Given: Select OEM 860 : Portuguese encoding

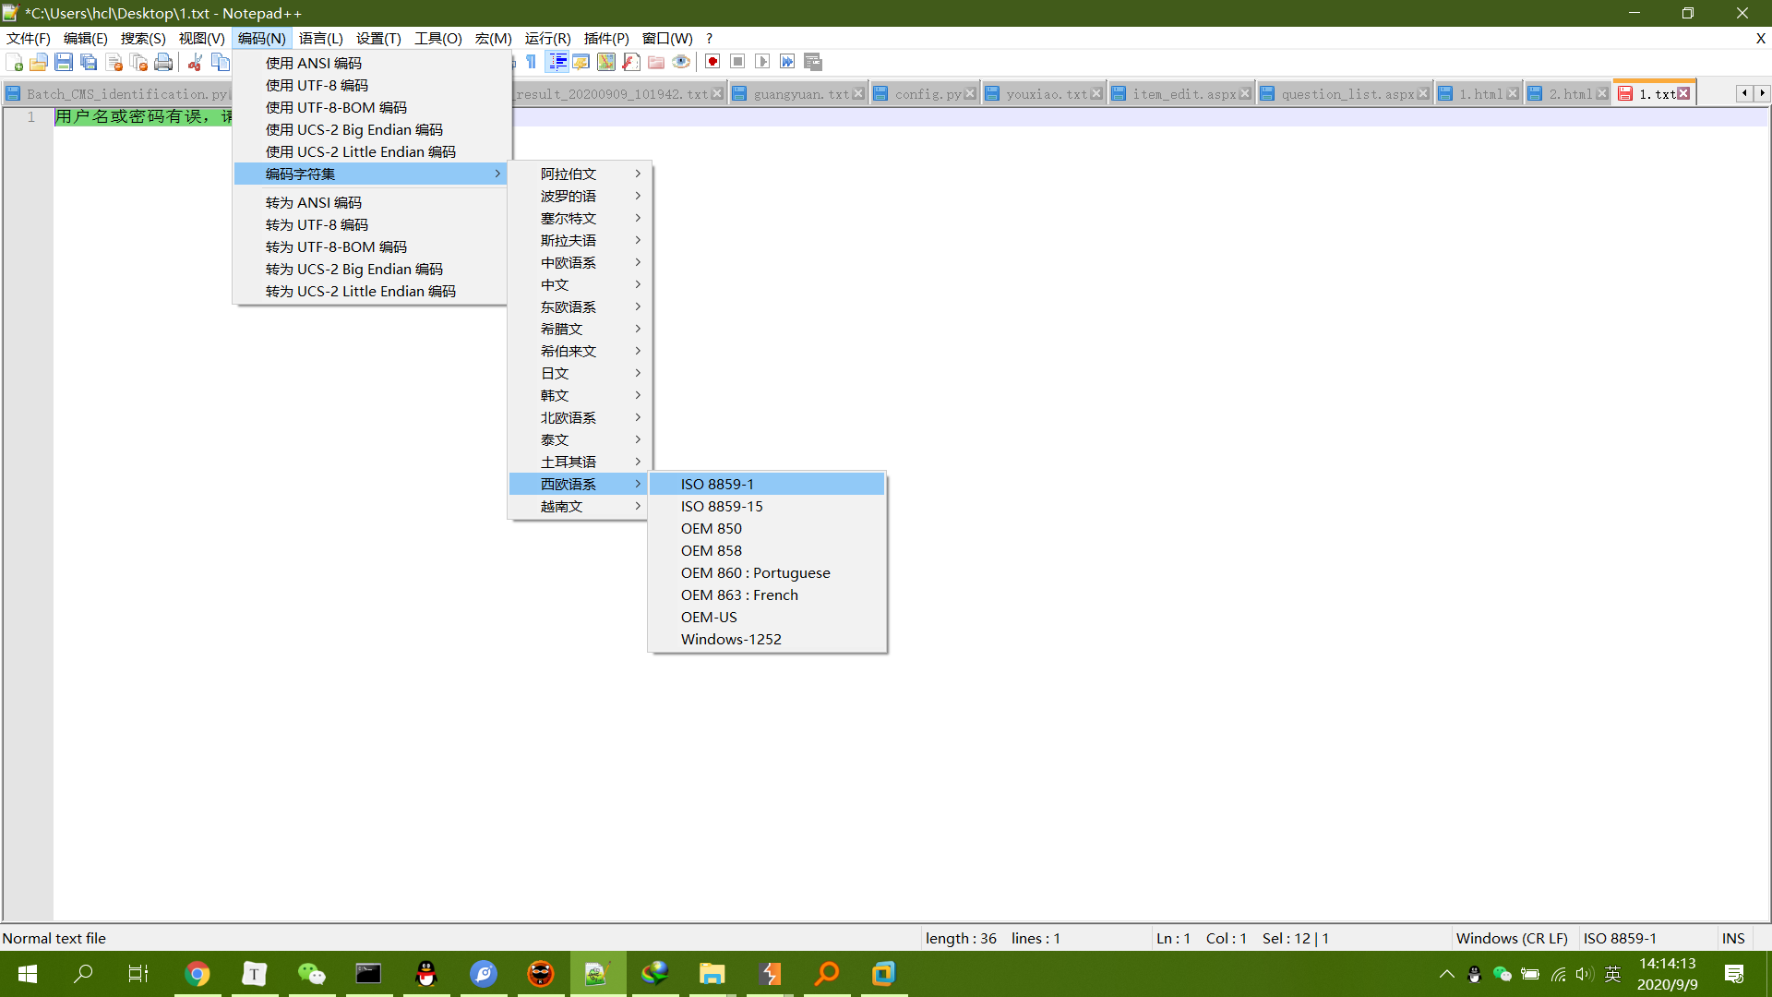Looking at the screenshot, I should click(767, 572).
